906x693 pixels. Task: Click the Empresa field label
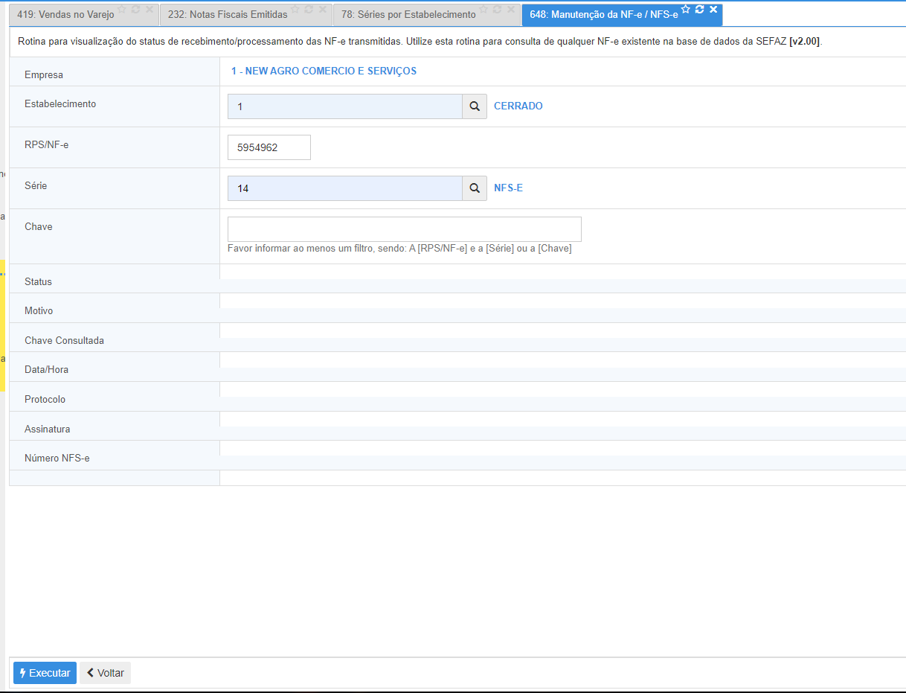(x=44, y=75)
